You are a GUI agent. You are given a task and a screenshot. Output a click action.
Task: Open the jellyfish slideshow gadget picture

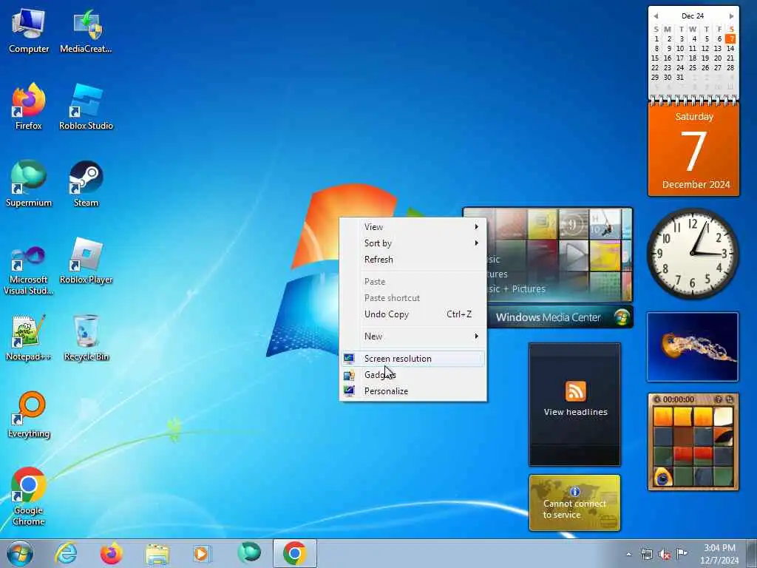(x=693, y=347)
